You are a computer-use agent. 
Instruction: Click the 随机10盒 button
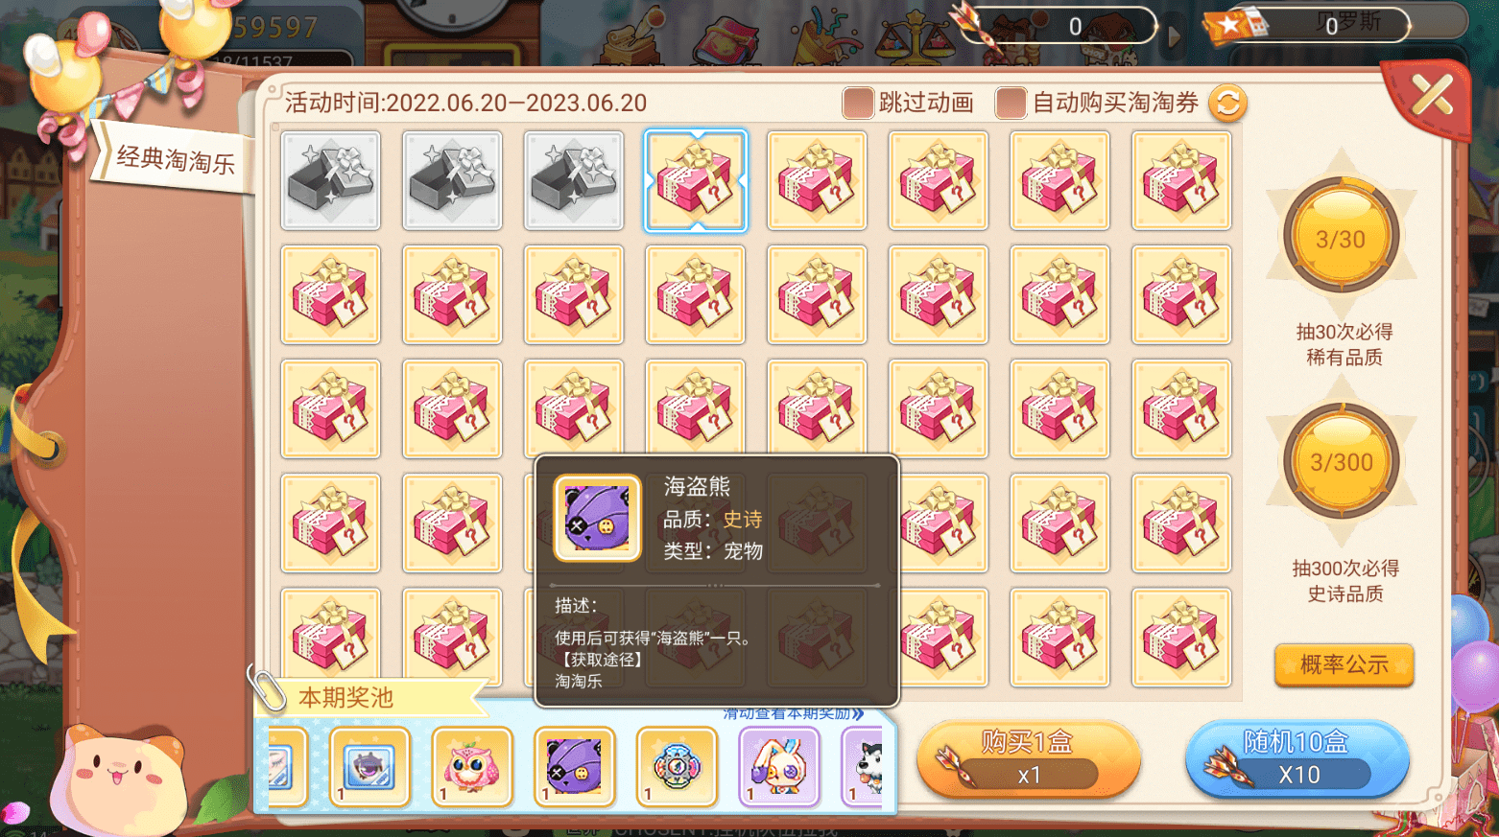(x=1297, y=759)
